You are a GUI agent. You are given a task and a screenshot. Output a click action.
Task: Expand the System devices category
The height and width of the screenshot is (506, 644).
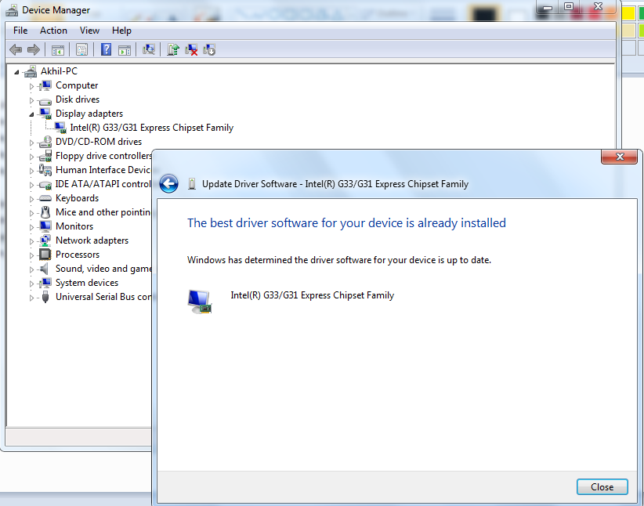[31, 284]
